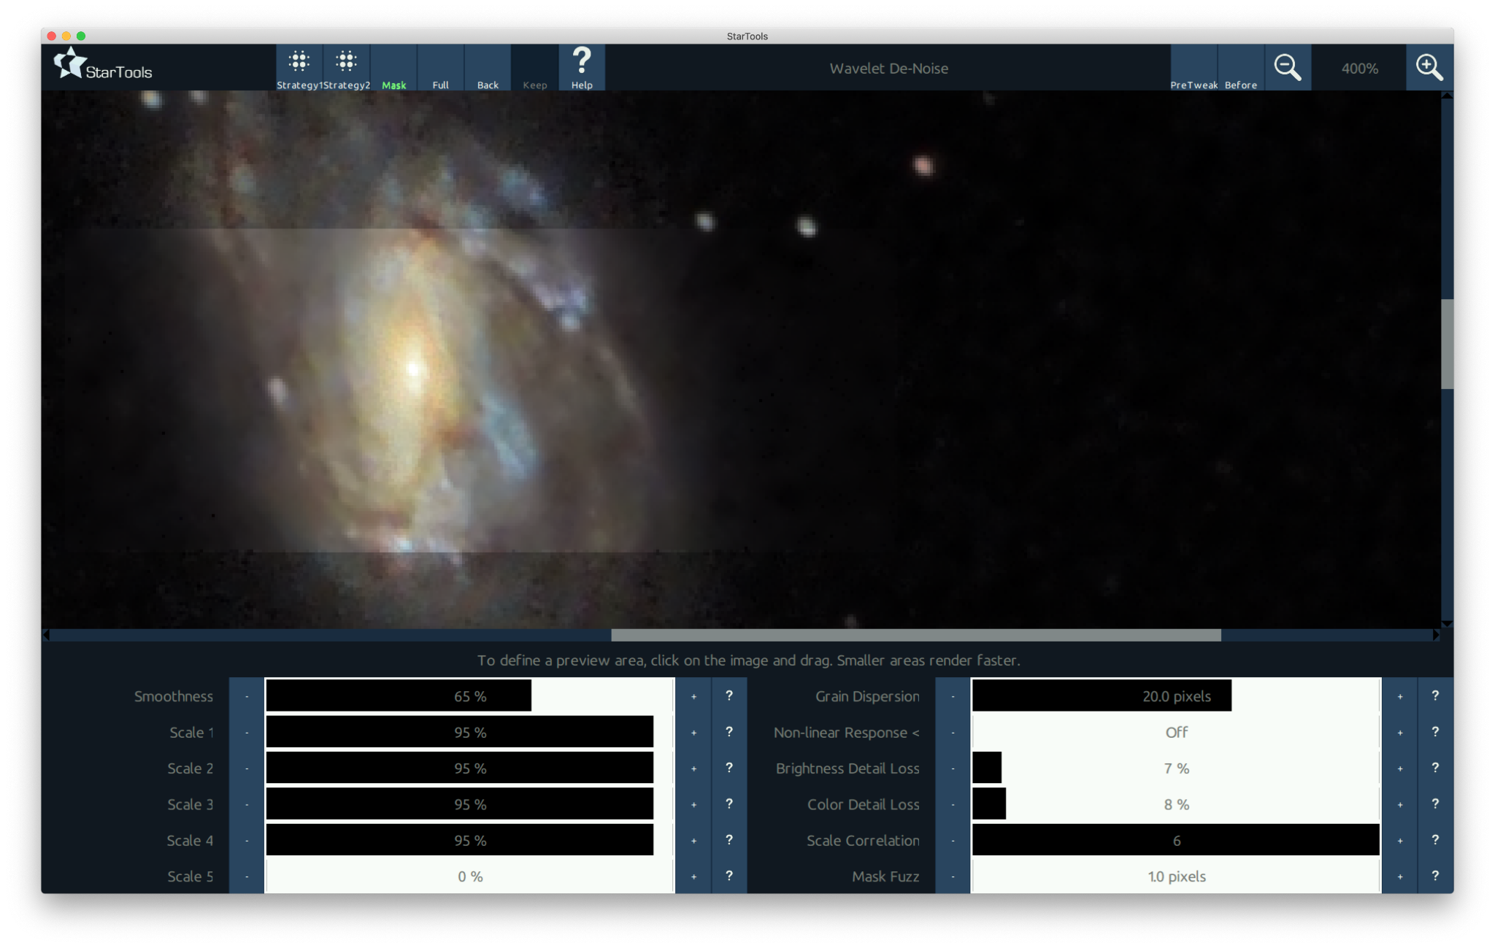Click the Smoothness slider bar
Screen dimensions: 1495x948
pos(469,695)
